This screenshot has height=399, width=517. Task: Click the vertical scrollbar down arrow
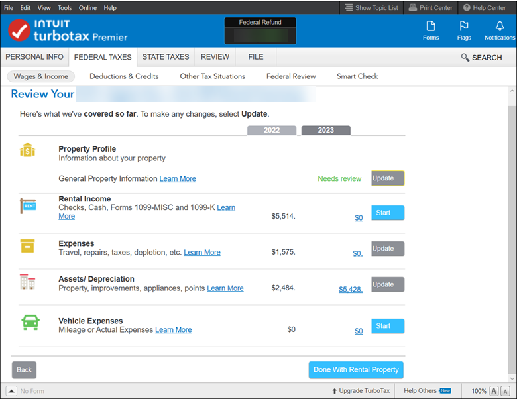512,378
